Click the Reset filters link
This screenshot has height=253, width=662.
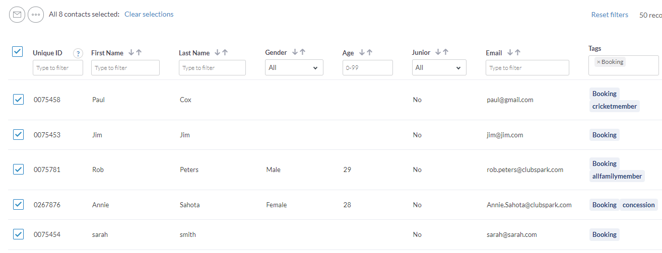(x=610, y=15)
